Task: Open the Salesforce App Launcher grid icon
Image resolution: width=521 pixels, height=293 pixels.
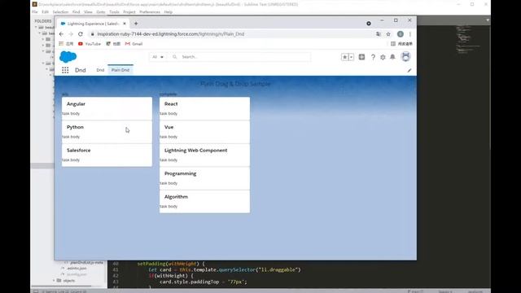Action: click(65, 70)
